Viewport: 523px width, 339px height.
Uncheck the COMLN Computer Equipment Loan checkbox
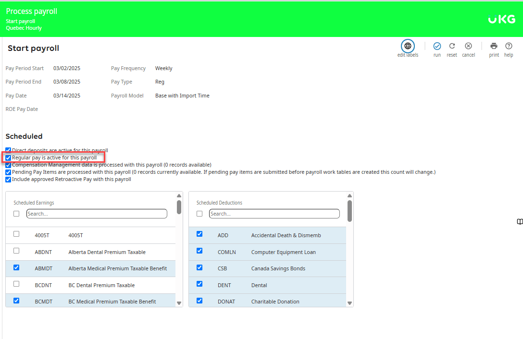[x=199, y=251]
